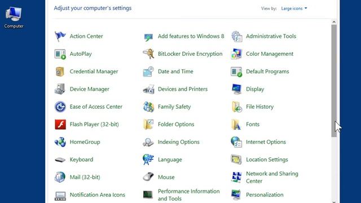Open the Credential Manager safe icon
The image size is (361, 203).
tap(60, 72)
